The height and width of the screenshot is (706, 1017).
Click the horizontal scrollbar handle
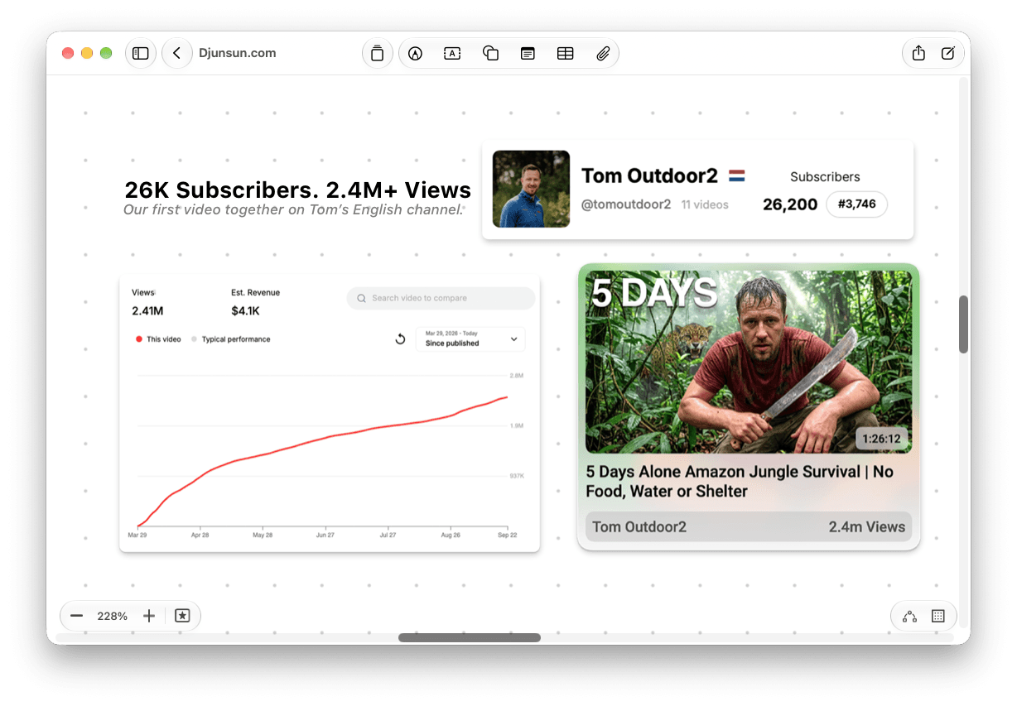point(470,637)
